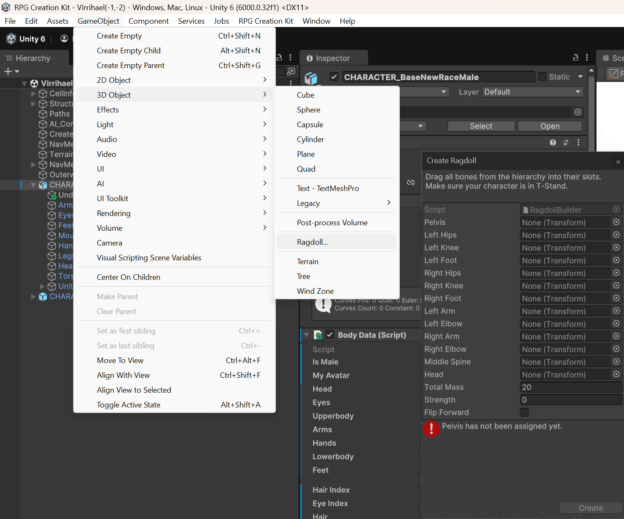Open the Inspector tab's three-dot options menu
Image resolution: width=624 pixels, height=519 pixels.
tap(587, 57)
